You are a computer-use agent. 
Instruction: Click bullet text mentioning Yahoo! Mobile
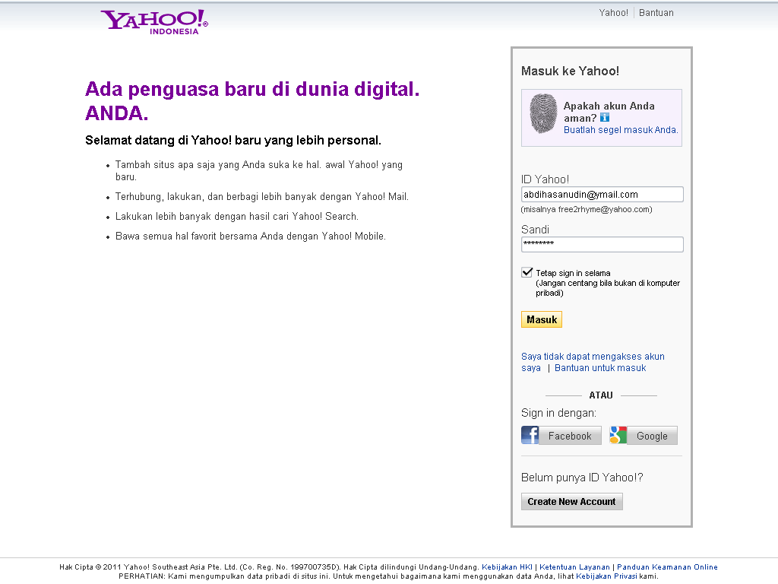[251, 236]
